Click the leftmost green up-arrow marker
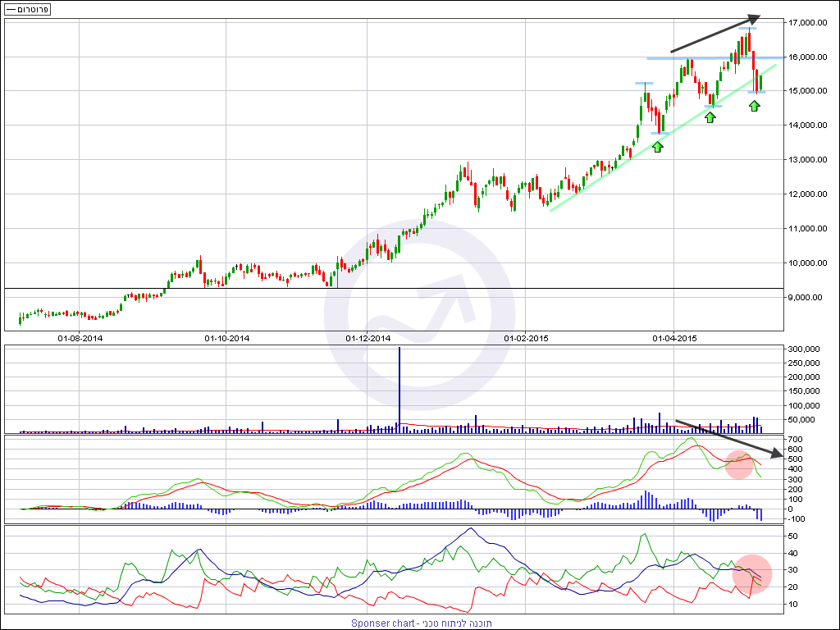Viewport: 840px width, 630px height. point(657,147)
